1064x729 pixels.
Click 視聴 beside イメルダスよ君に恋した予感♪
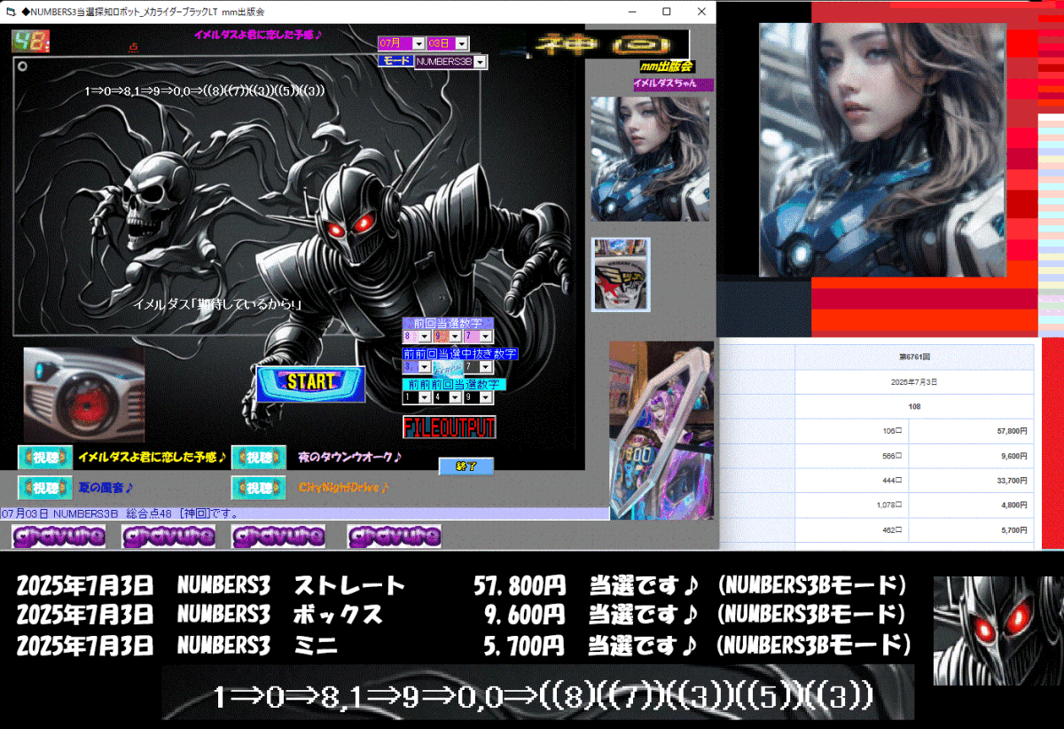pos(45,458)
